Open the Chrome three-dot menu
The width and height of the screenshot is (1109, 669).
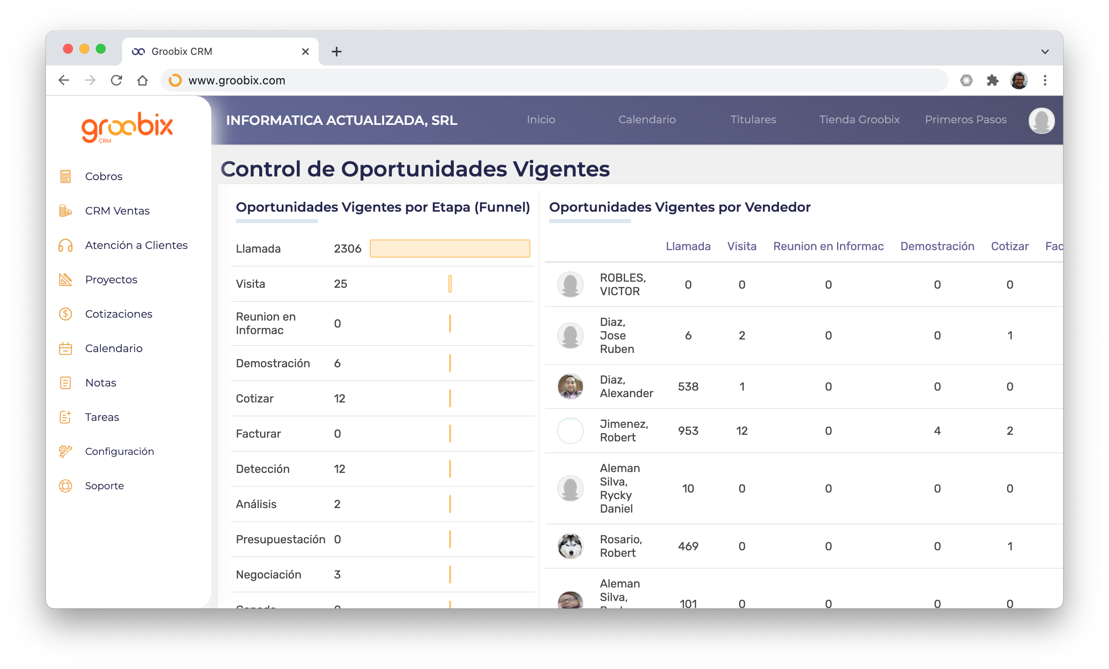(x=1045, y=80)
